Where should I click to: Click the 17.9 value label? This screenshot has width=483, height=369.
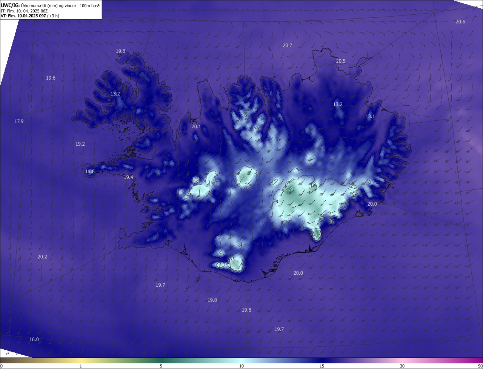pyautogui.click(x=19, y=121)
